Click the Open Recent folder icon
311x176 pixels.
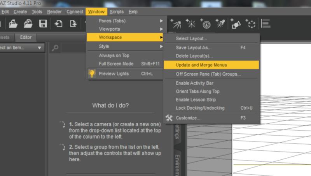point(28,24)
